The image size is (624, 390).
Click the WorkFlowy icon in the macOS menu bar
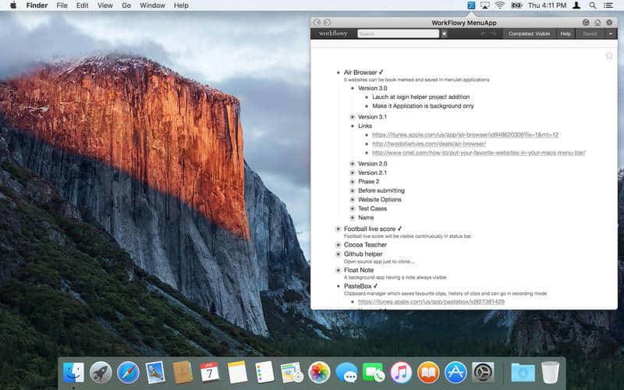click(471, 5)
